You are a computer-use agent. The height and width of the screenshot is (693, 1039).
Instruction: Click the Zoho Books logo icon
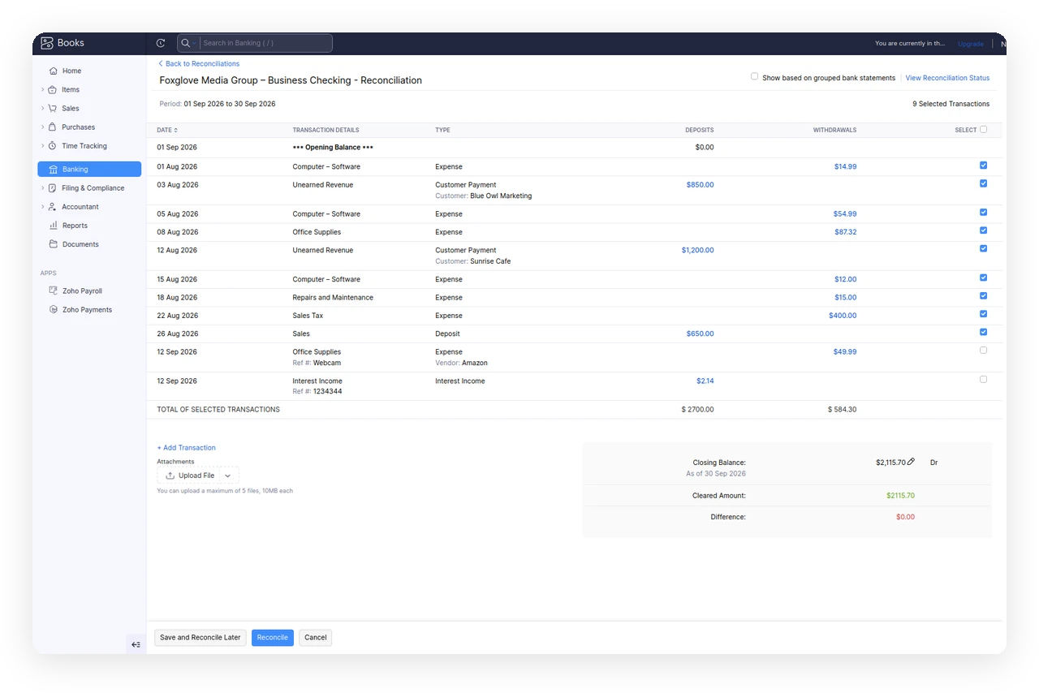tap(47, 43)
